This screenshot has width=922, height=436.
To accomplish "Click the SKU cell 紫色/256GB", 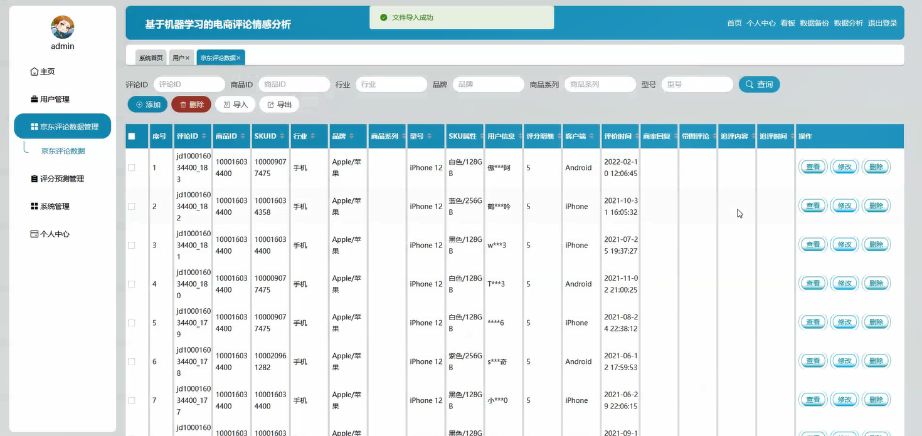I will 465,361.
